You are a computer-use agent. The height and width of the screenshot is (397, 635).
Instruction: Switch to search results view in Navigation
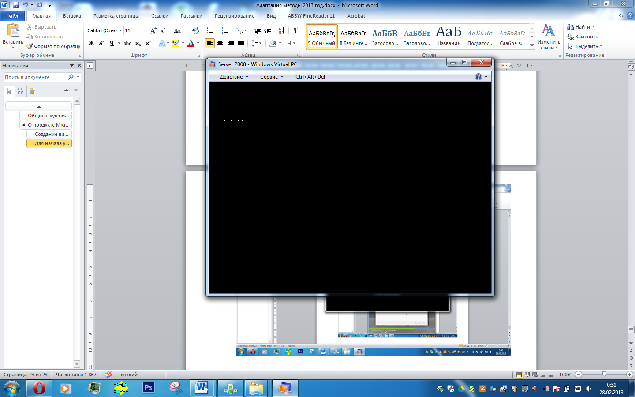tap(32, 91)
